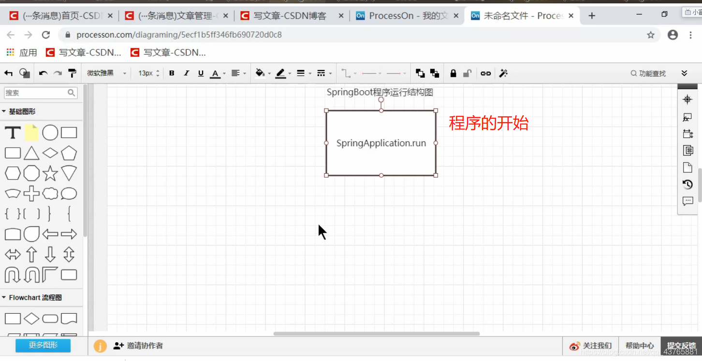Click the undo icon
The image size is (702, 361).
coord(43,73)
